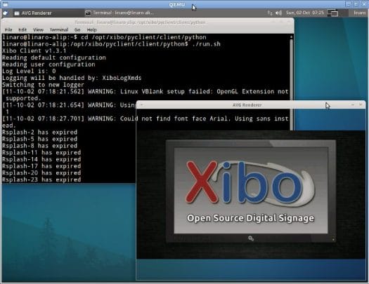Click the QEMU window menu icon
This screenshot has width=369, height=284.
(x=5, y=4)
